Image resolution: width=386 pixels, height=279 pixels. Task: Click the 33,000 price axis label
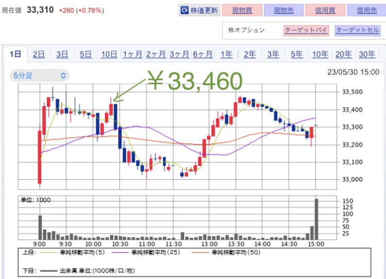[x=353, y=179]
